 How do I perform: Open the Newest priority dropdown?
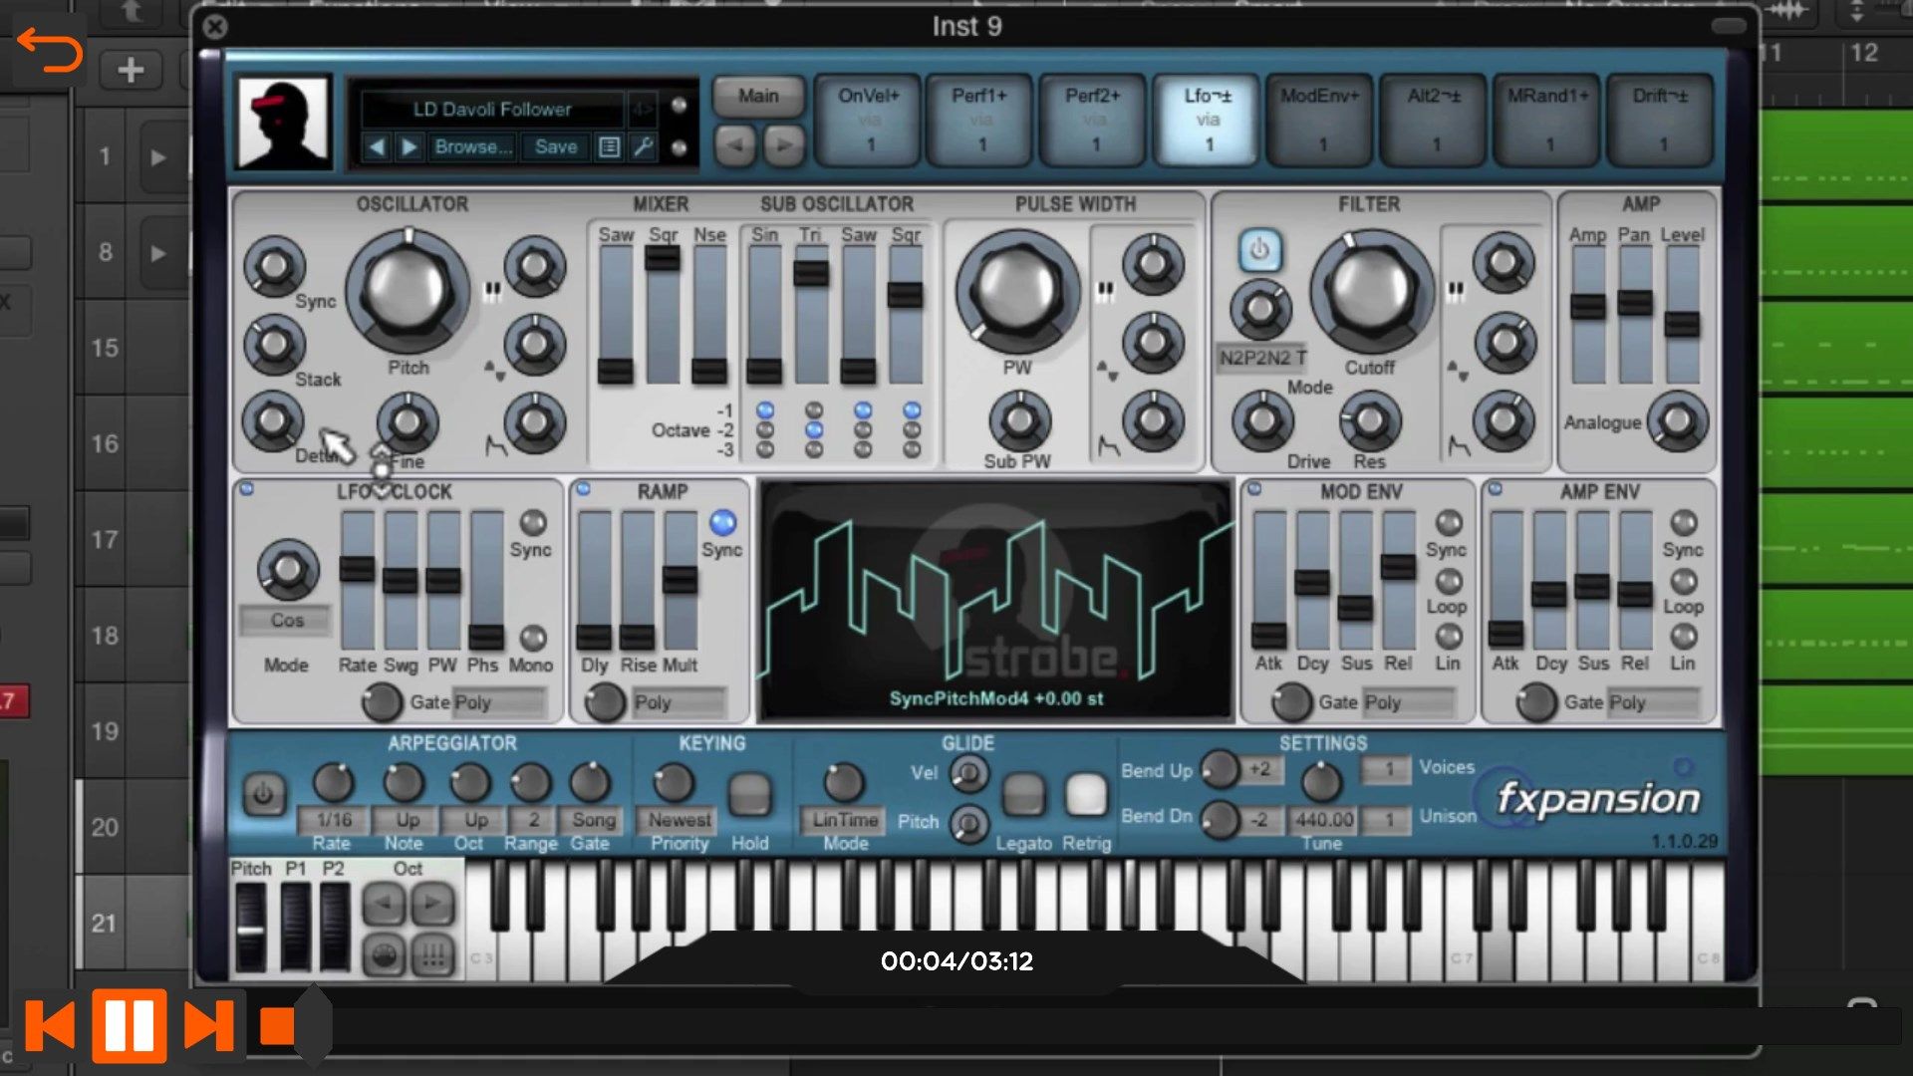coord(680,820)
